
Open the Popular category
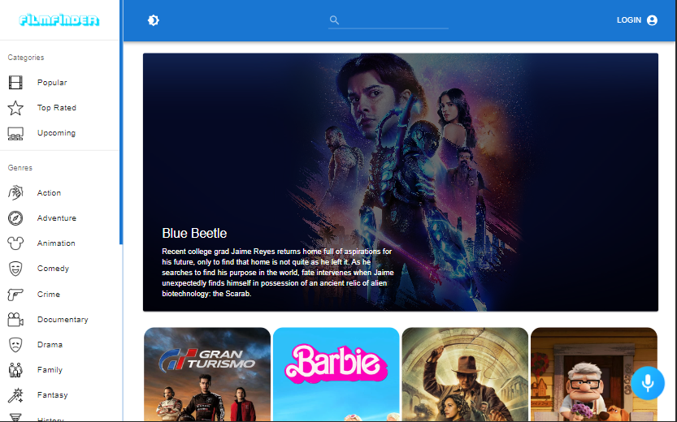click(x=52, y=82)
